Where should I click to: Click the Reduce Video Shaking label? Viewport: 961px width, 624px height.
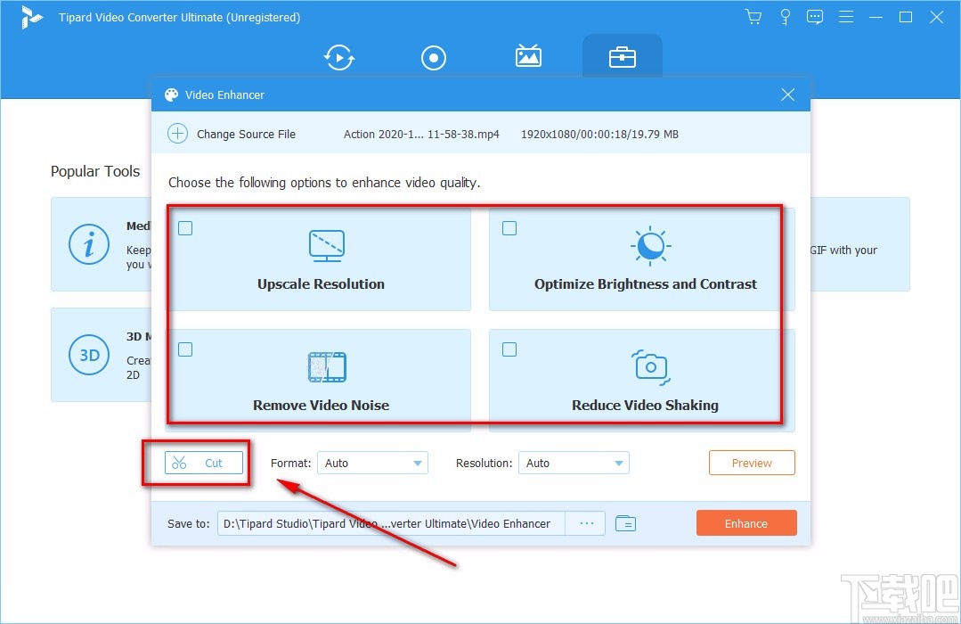pyautogui.click(x=645, y=405)
